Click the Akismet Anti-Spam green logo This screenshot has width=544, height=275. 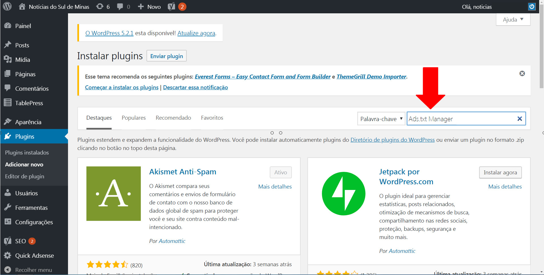coord(114,194)
